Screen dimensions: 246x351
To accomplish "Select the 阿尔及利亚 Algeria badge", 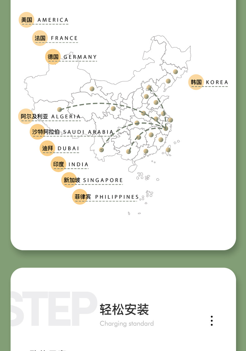I will pyautogui.click(x=34, y=117).
